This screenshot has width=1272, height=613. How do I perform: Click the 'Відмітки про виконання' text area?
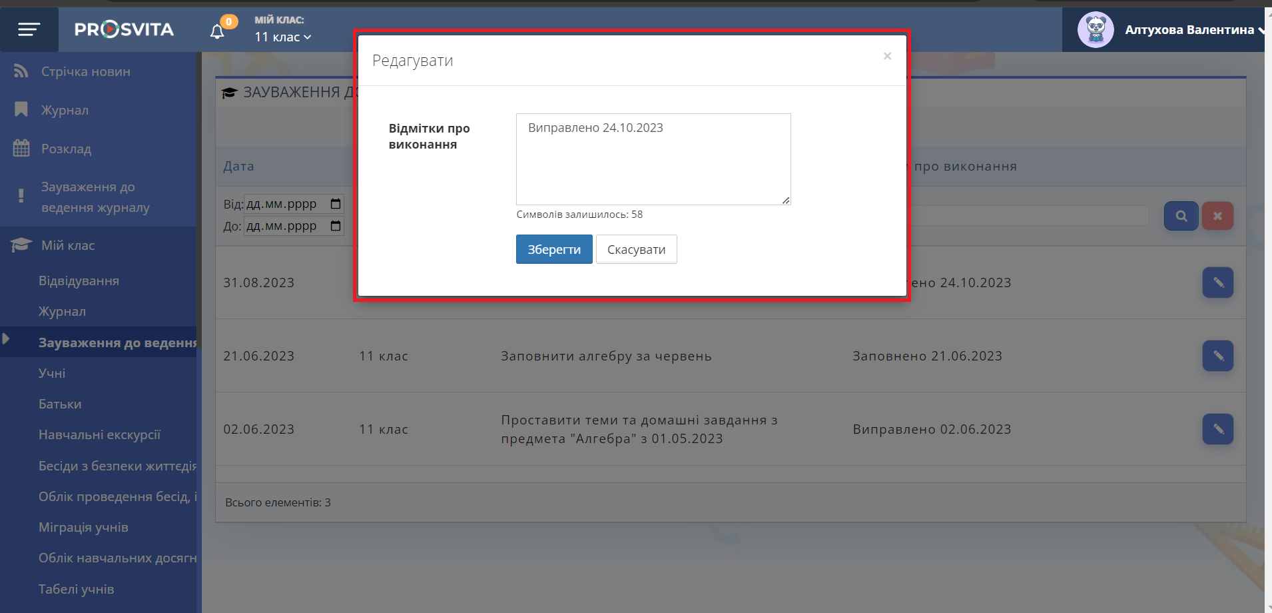(653, 159)
